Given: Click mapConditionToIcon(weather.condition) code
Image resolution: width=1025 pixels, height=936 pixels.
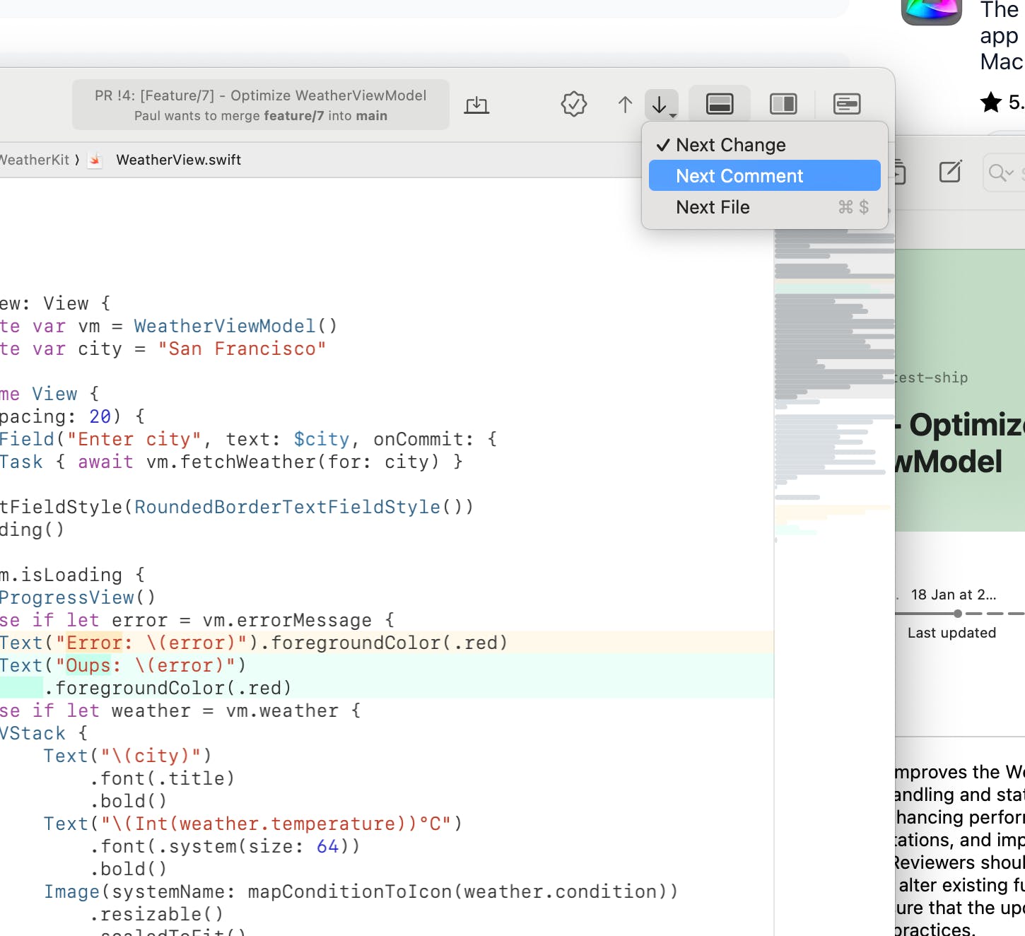Looking at the screenshot, I should [457, 891].
